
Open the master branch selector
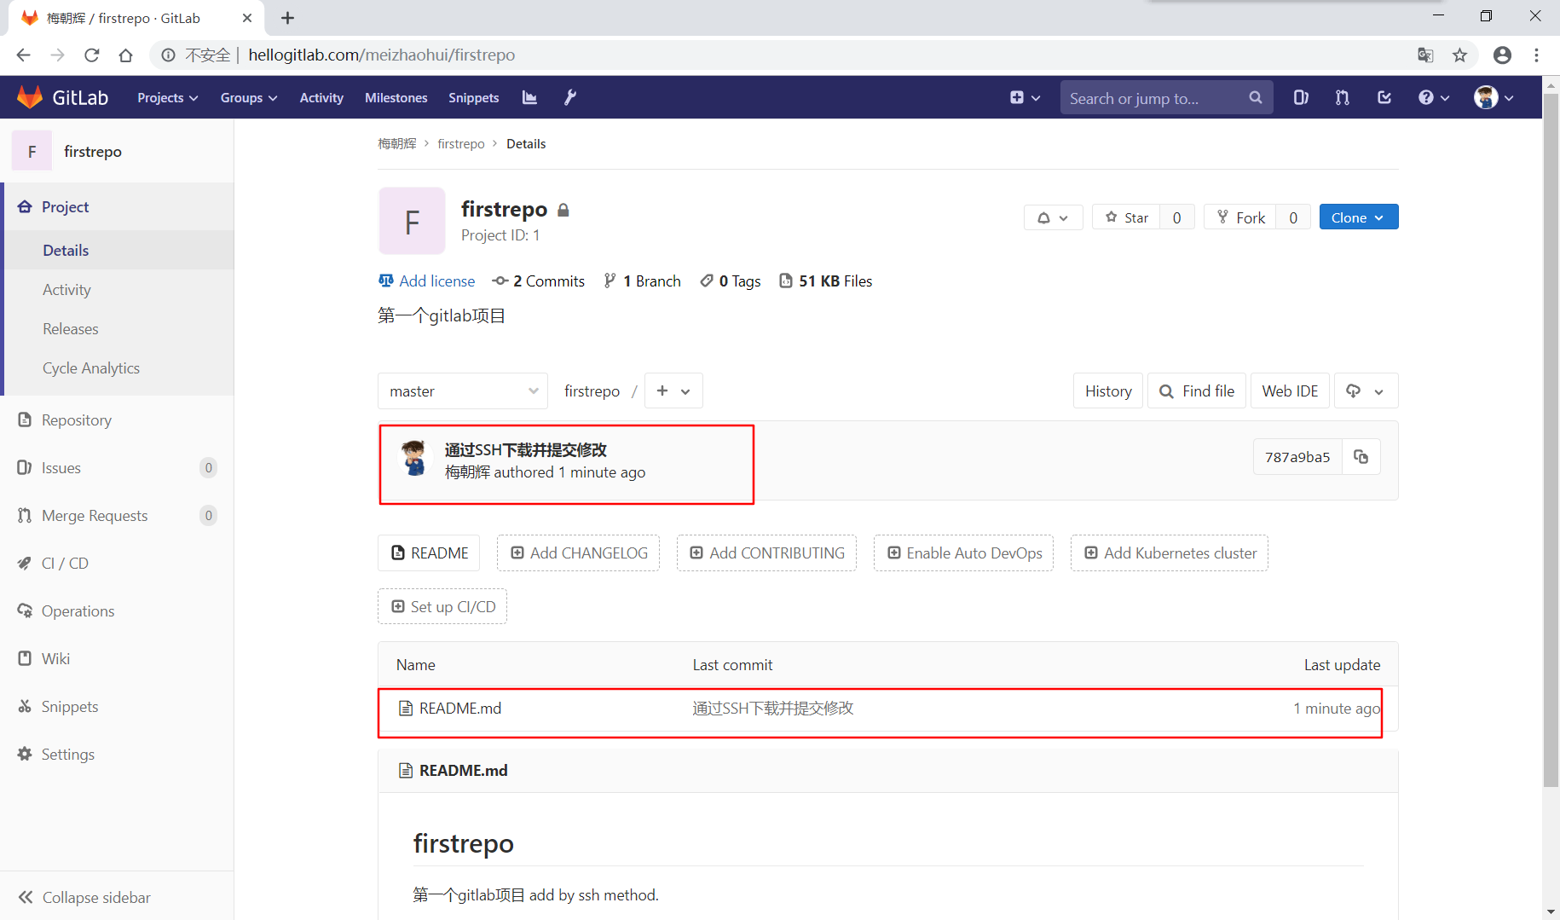pos(463,391)
